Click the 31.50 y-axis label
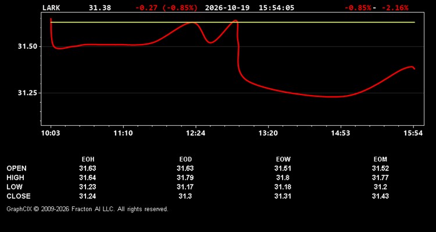436x232 pixels. pyautogui.click(x=27, y=46)
